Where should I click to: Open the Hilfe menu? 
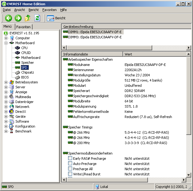point(64,10)
